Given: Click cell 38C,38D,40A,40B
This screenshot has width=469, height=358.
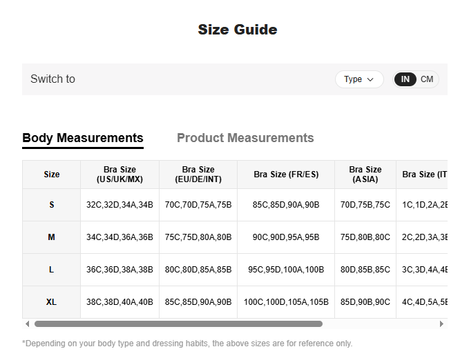Looking at the screenshot, I should tap(119, 302).
